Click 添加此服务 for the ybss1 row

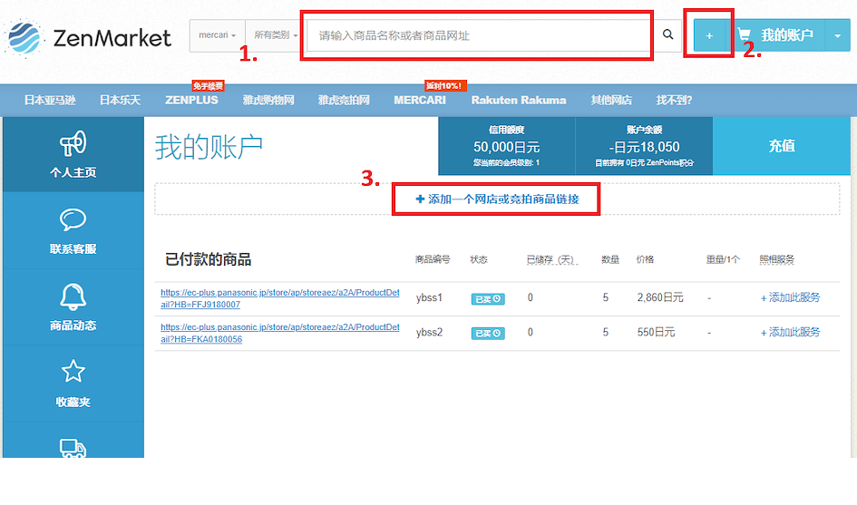(790, 298)
